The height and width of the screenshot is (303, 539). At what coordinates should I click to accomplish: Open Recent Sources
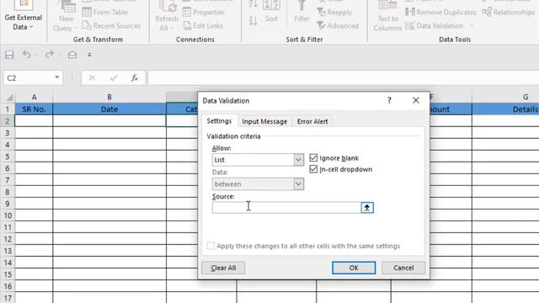pos(111,26)
